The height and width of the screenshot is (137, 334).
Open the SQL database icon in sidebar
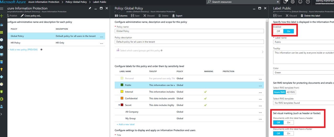2,62
